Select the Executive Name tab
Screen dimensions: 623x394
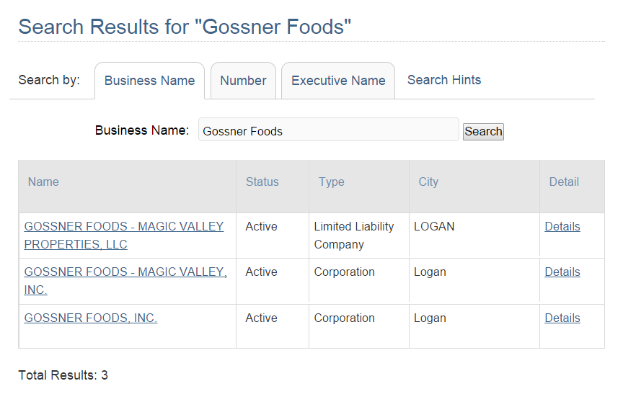coord(338,81)
